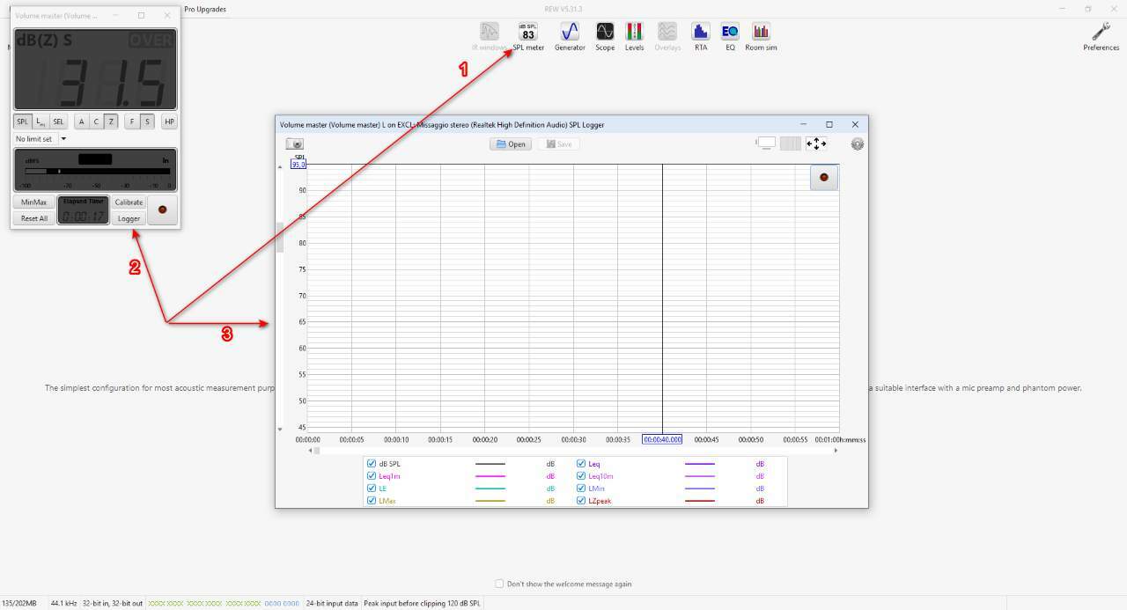Uncheck the dB SPL trace checkbox

point(372,464)
